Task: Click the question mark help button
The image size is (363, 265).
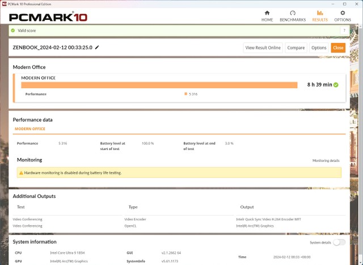Action: pos(344,30)
